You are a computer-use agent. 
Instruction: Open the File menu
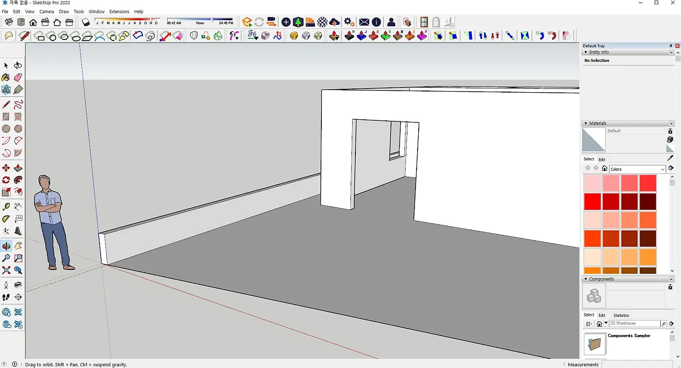coord(5,11)
